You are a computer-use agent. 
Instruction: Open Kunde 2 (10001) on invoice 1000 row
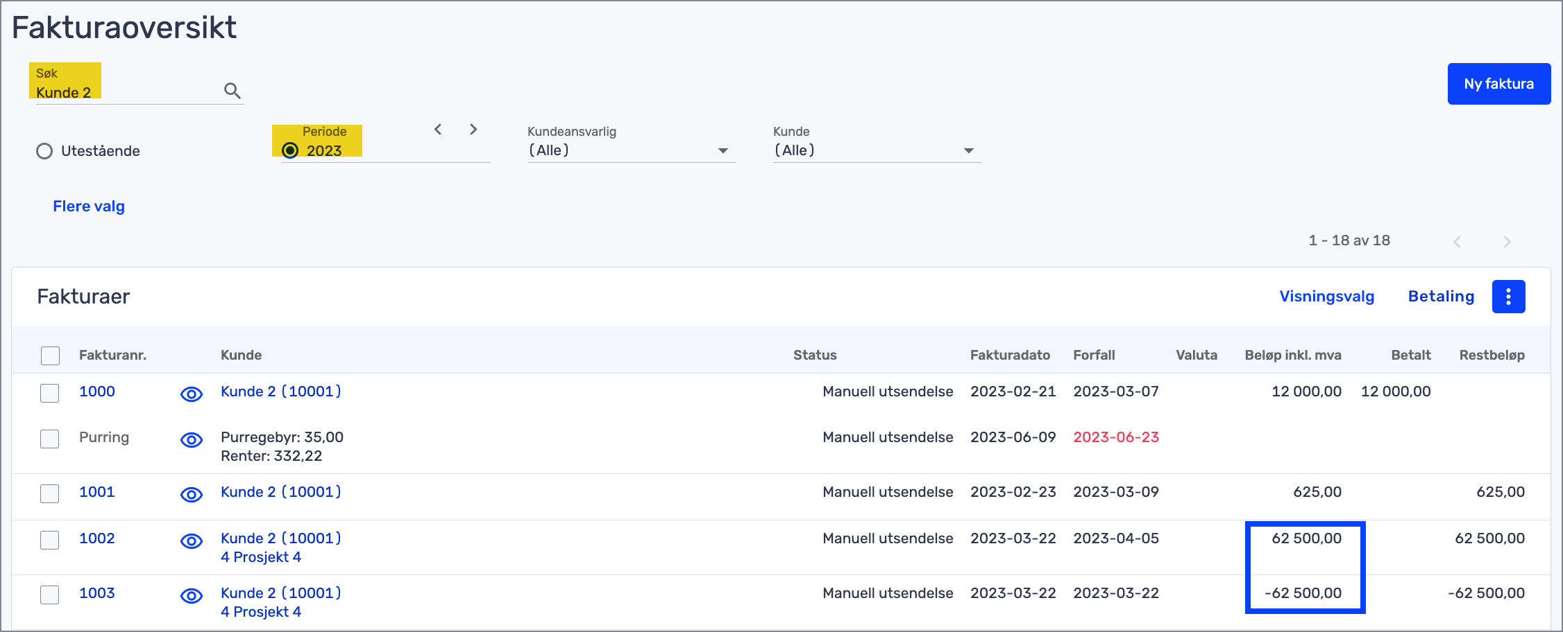point(281,392)
